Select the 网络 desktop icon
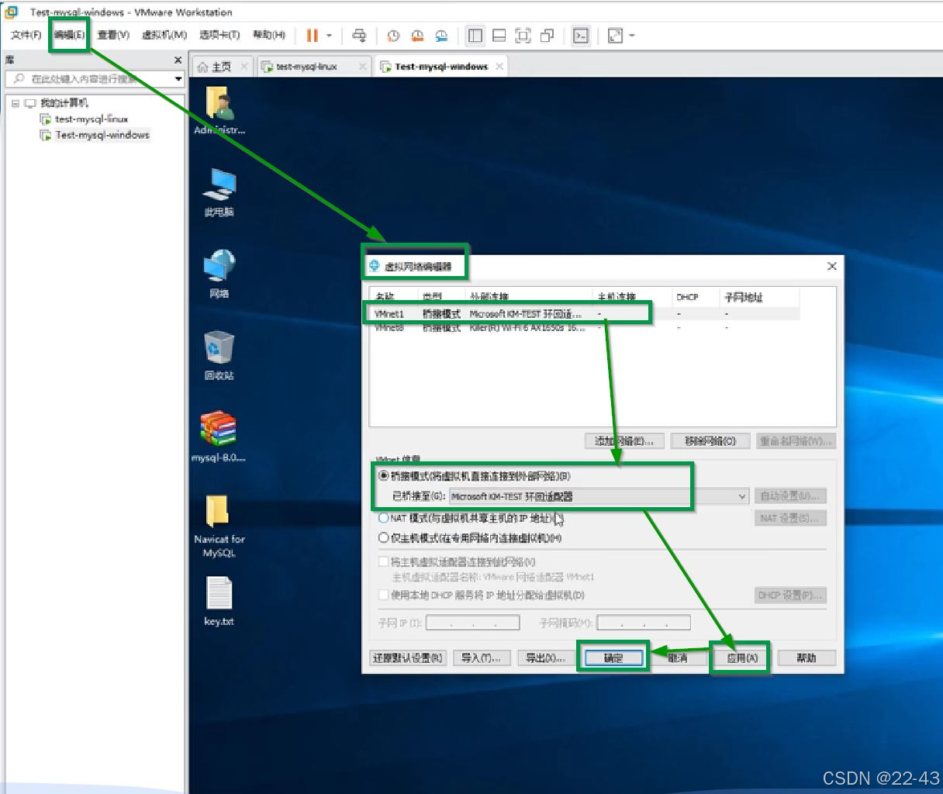 tap(219, 274)
